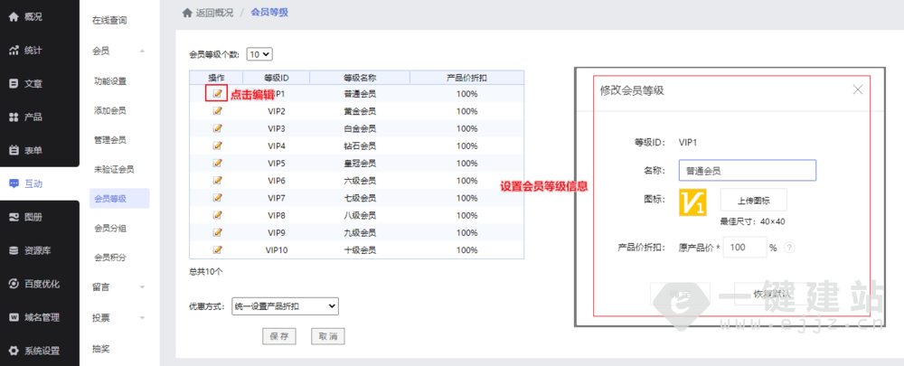Click the home icon in breadcrumb
The image size is (904, 366).
coord(187,13)
